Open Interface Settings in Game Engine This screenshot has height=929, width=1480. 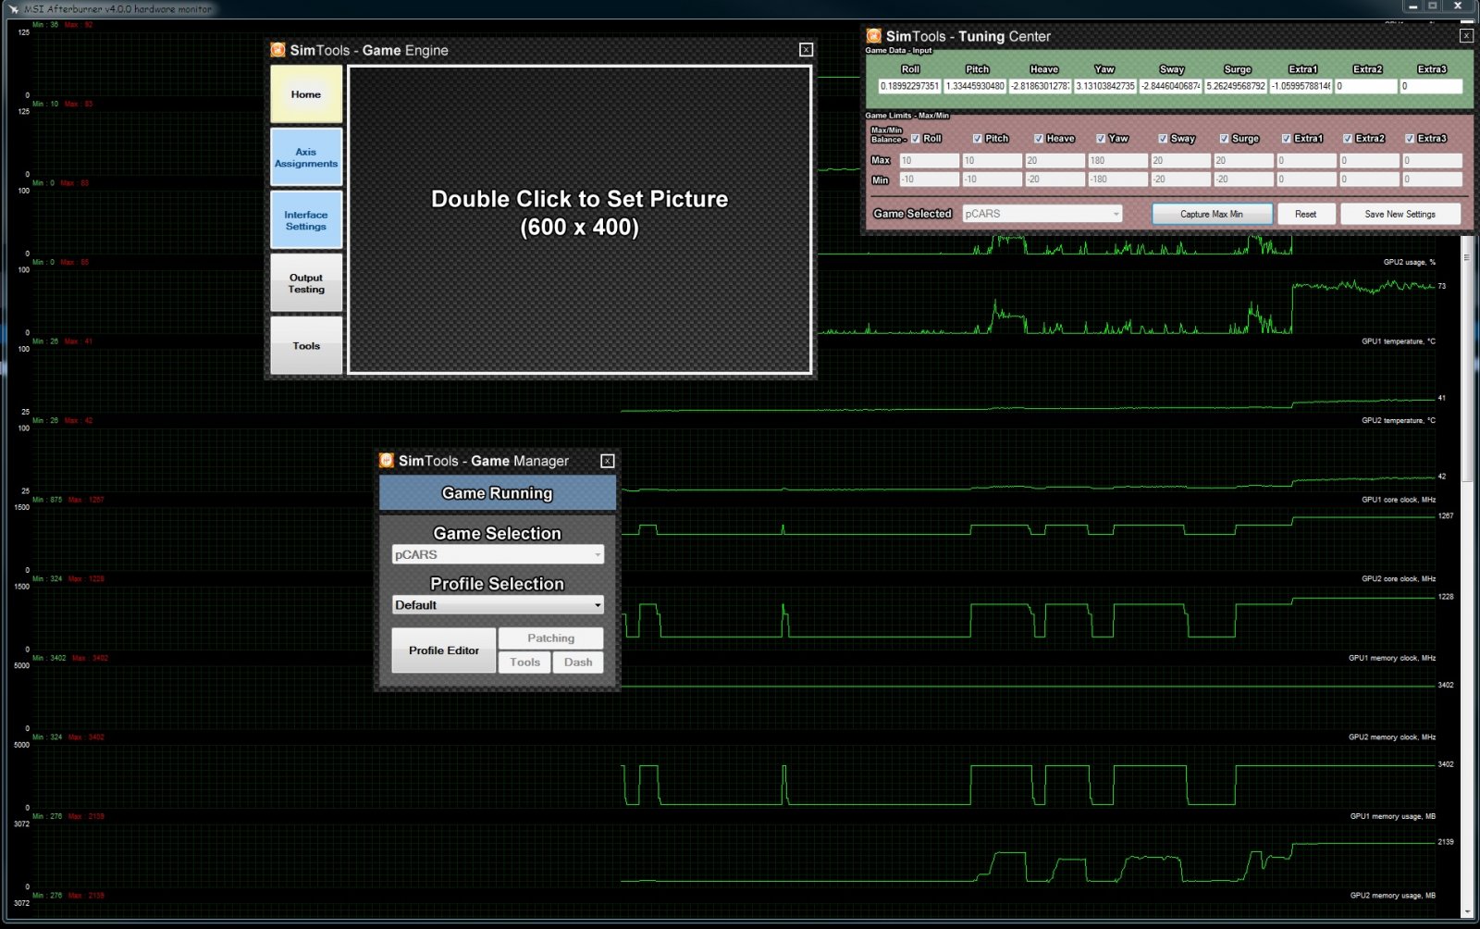coord(306,220)
